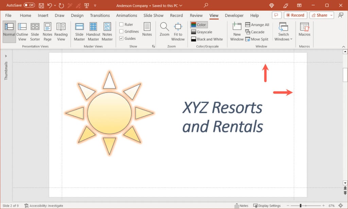
Task: Expand the Thumbnails pane
Action: [x=6, y=56]
